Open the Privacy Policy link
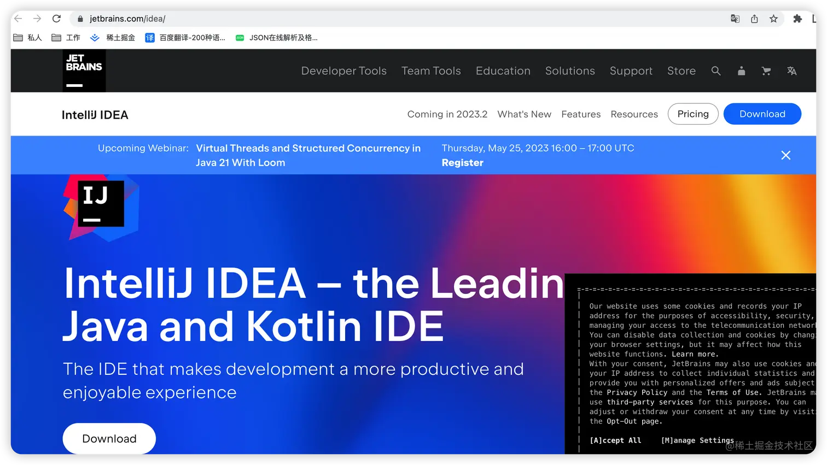This screenshot has width=827, height=465. pos(637,392)
